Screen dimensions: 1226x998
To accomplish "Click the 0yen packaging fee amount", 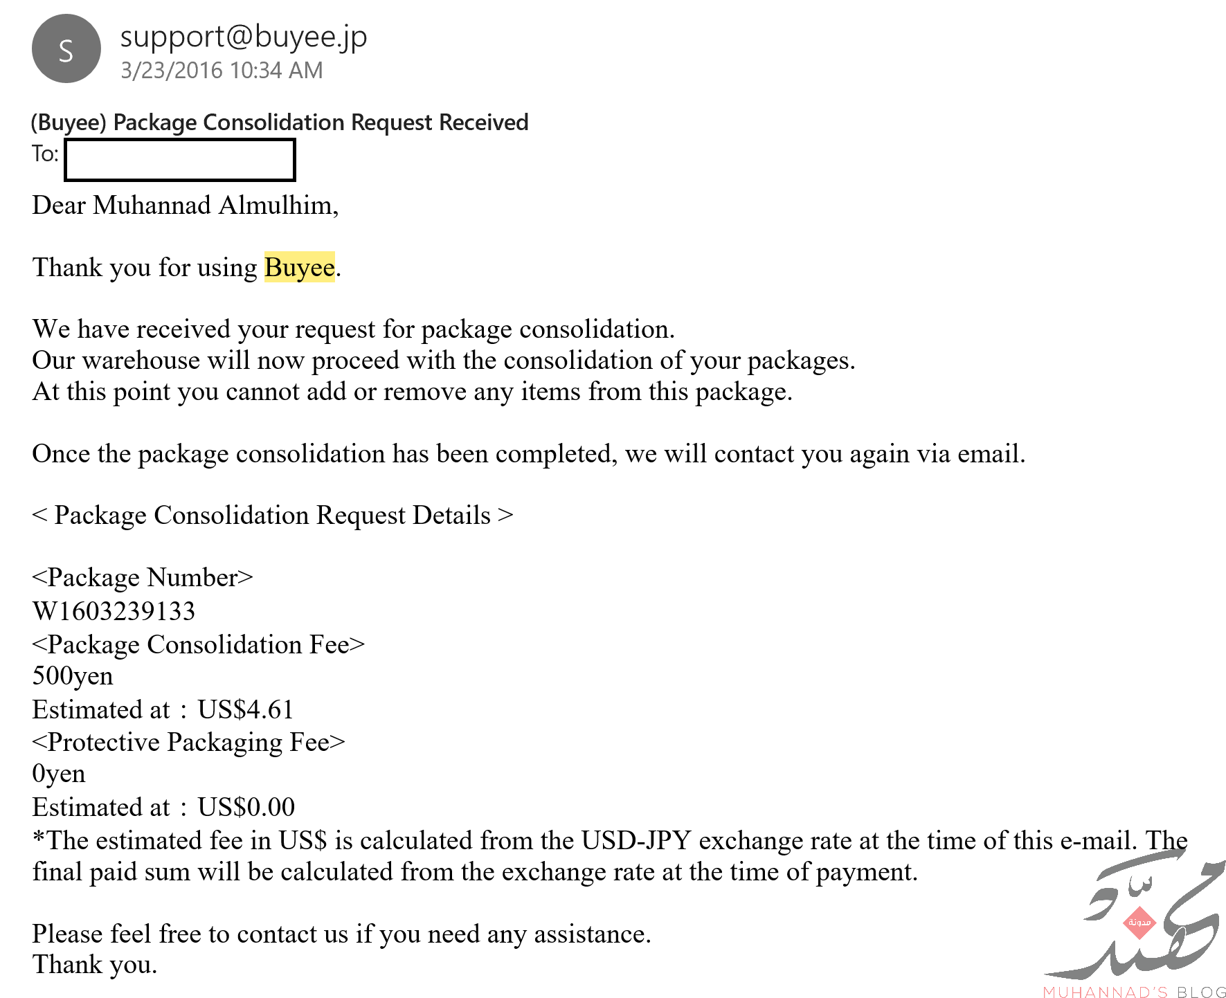I will point(59,774).
